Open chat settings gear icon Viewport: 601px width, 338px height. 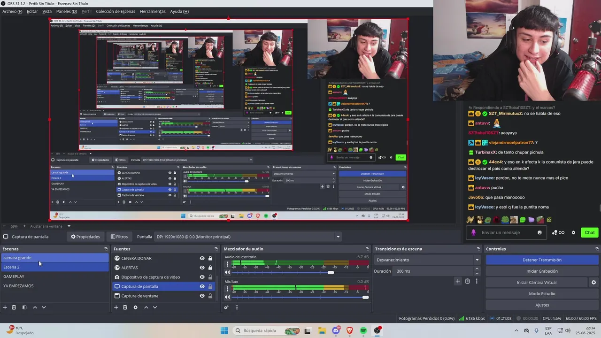point(573,232)
